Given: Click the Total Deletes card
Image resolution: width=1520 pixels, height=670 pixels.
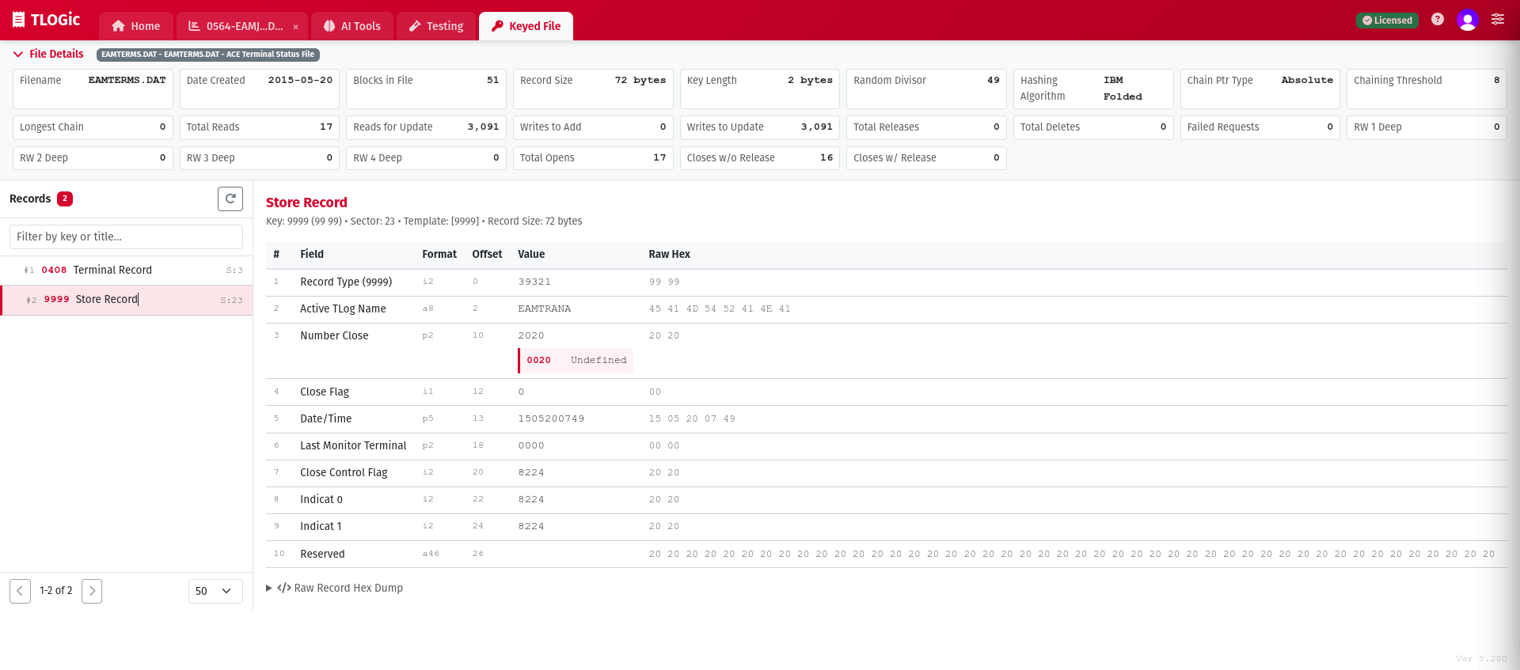Looking at the screenshot, I should coord(1093,127).
